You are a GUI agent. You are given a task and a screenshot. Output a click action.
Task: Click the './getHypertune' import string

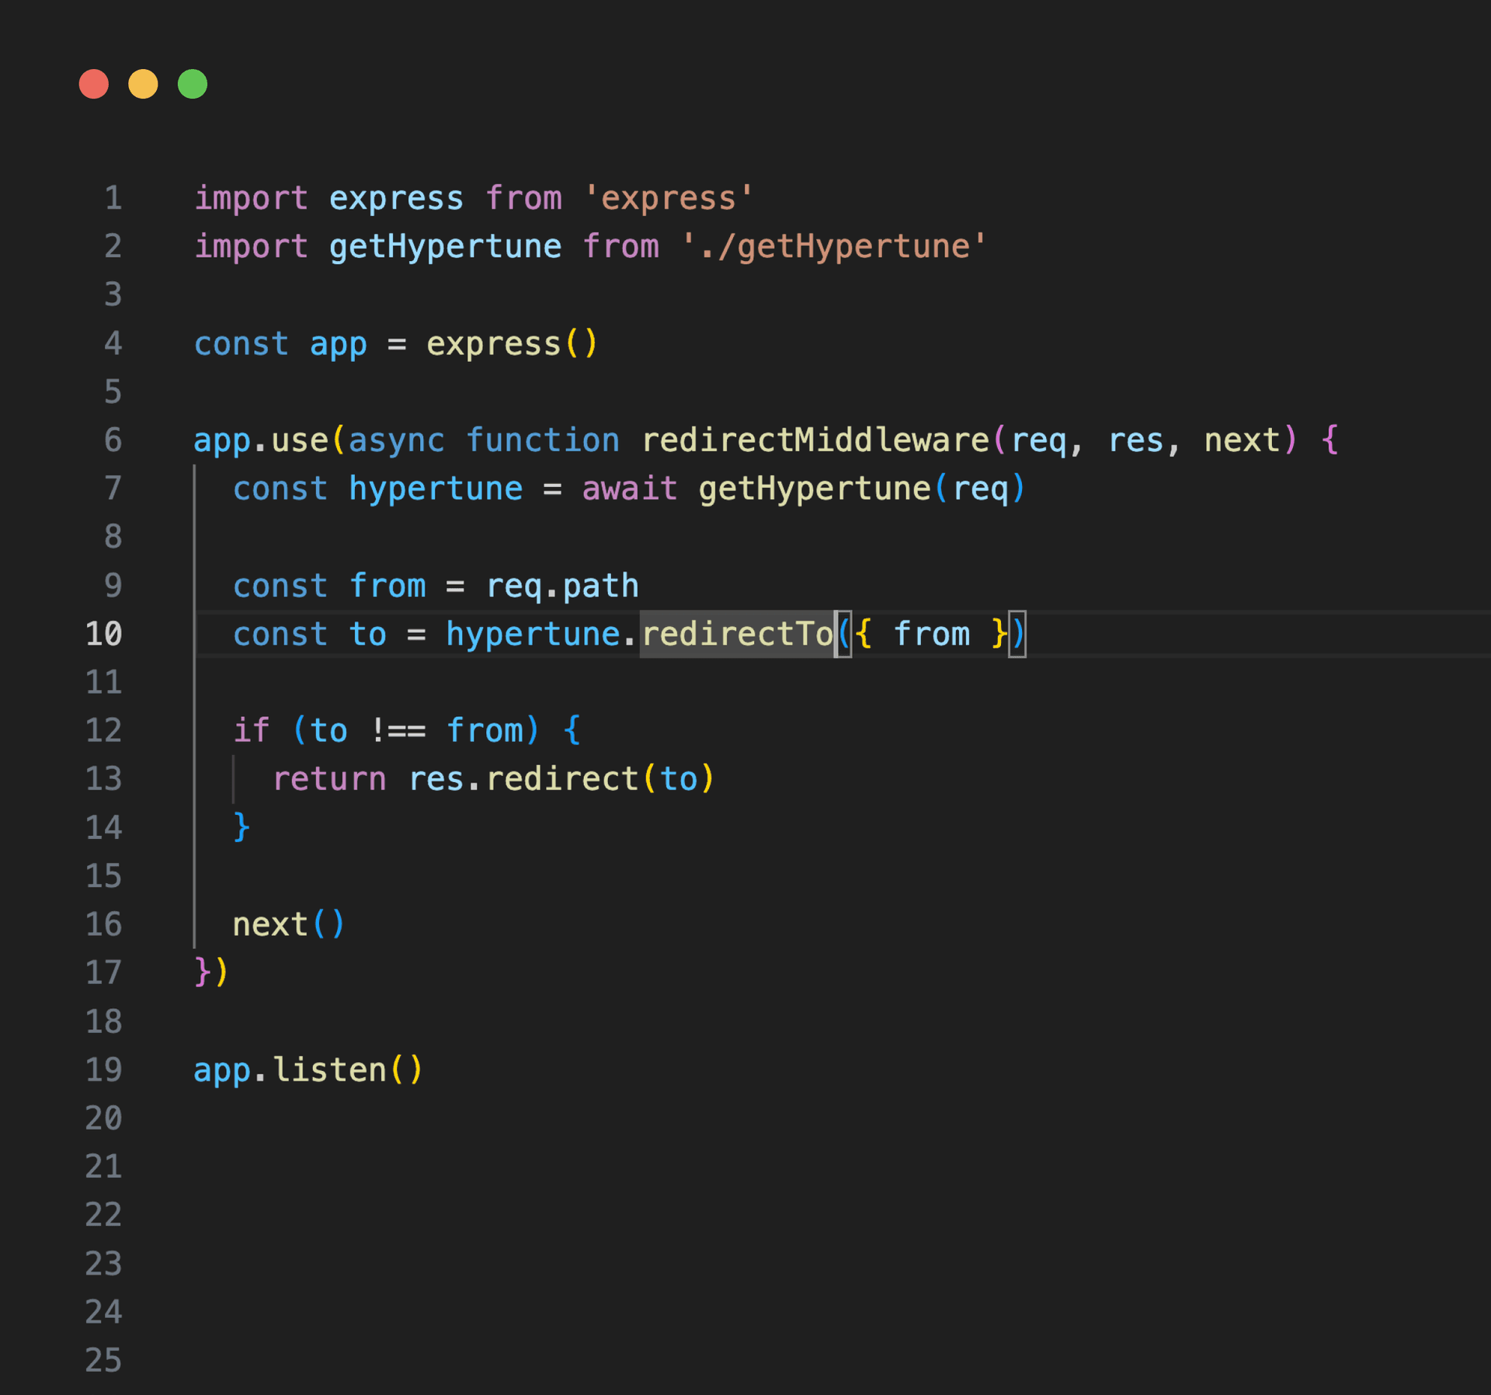(833, 247)
